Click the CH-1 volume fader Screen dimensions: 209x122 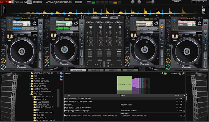coord(90,56)
